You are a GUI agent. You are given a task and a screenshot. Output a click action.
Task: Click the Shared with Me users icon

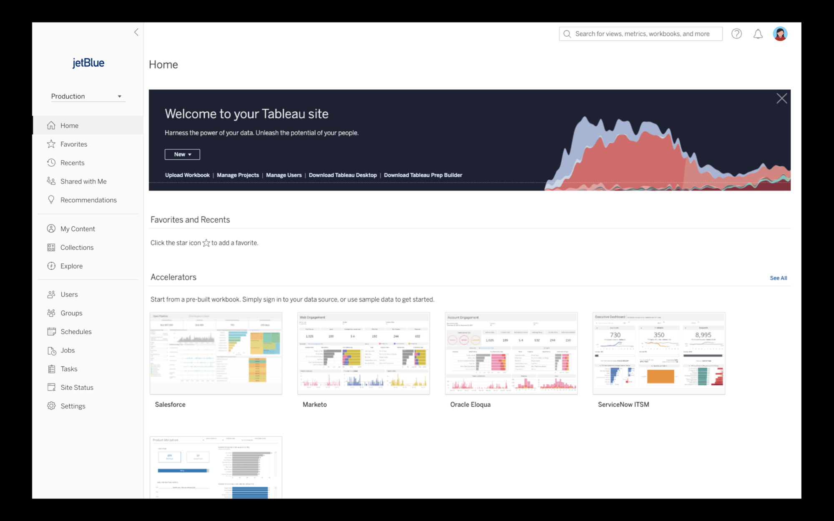[x=51, y=181]
